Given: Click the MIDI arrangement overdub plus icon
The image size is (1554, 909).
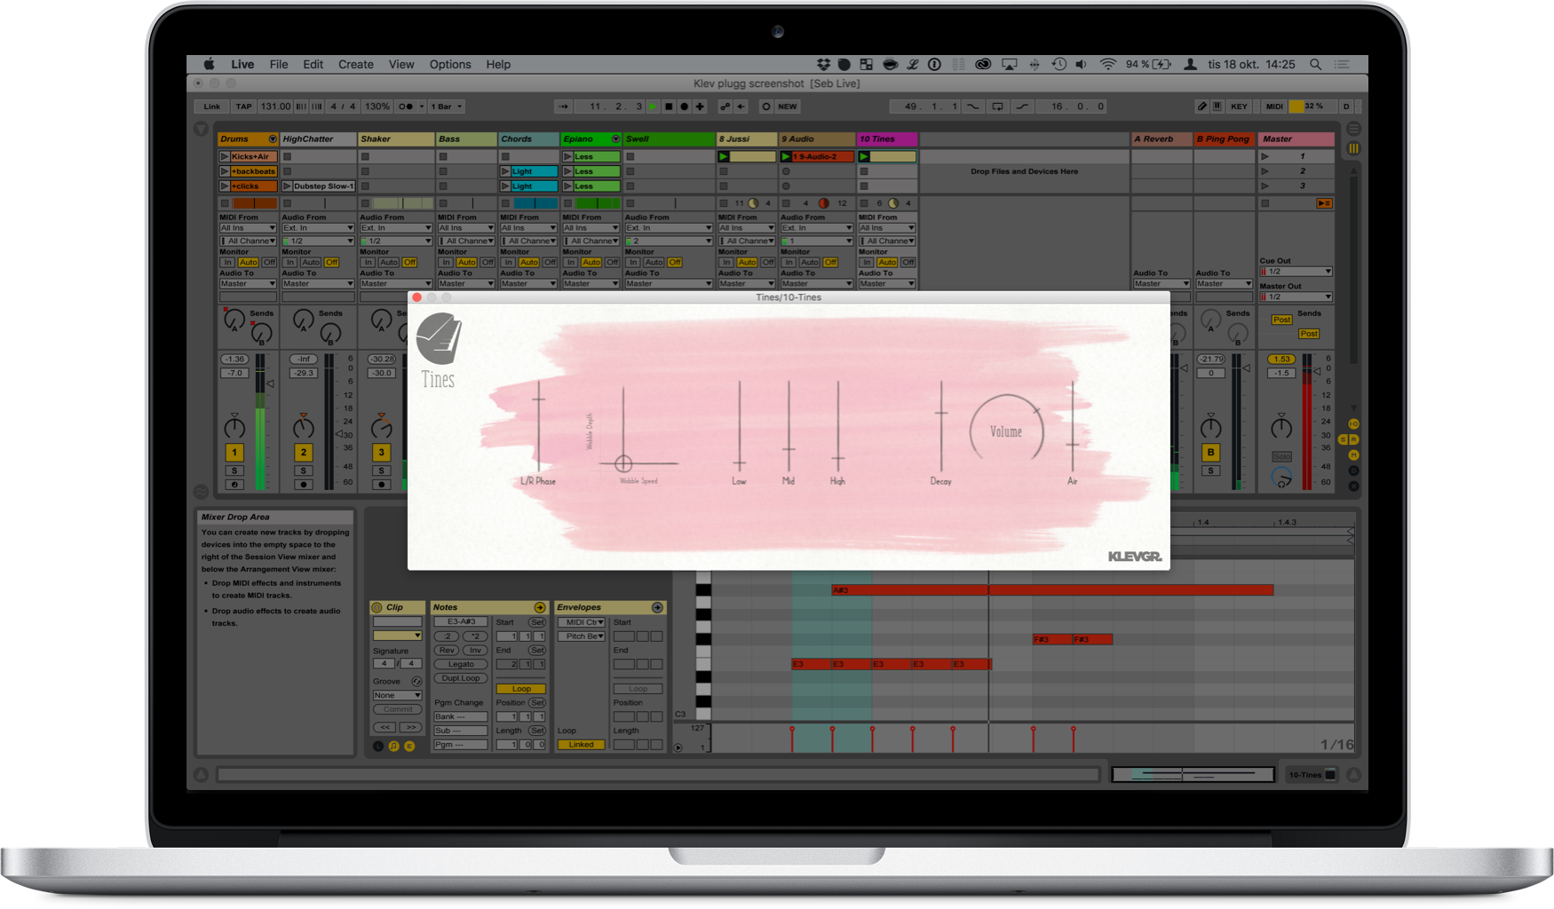Looking at the screenshot, I should pos(700,107).
